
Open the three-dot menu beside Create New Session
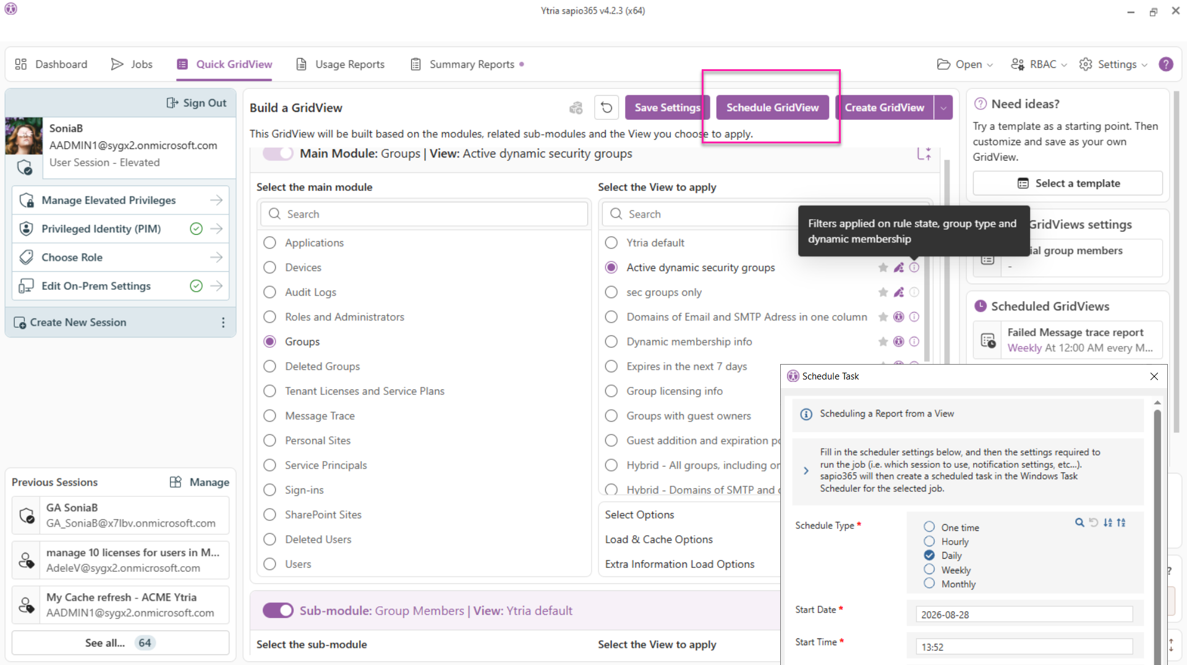coord(223,323)
